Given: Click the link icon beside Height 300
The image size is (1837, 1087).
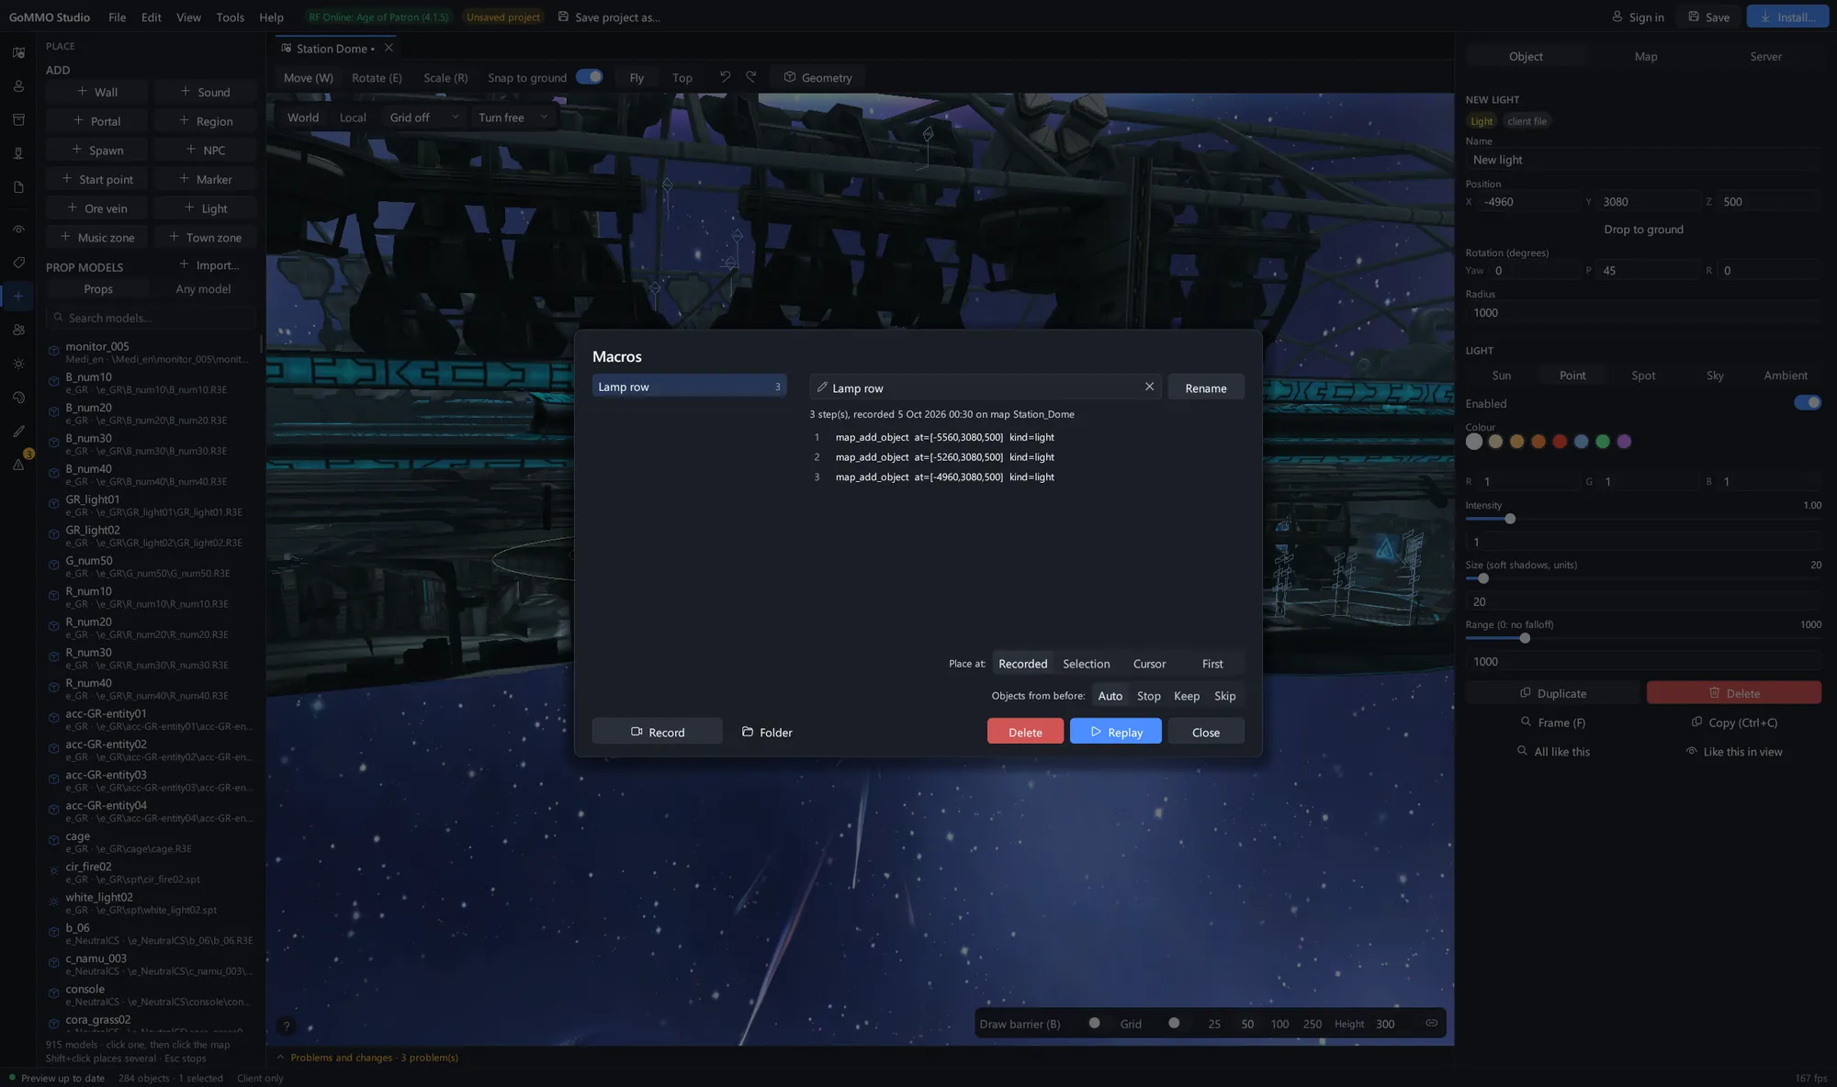Looking at the screenshot, I should (1431, 1023).
